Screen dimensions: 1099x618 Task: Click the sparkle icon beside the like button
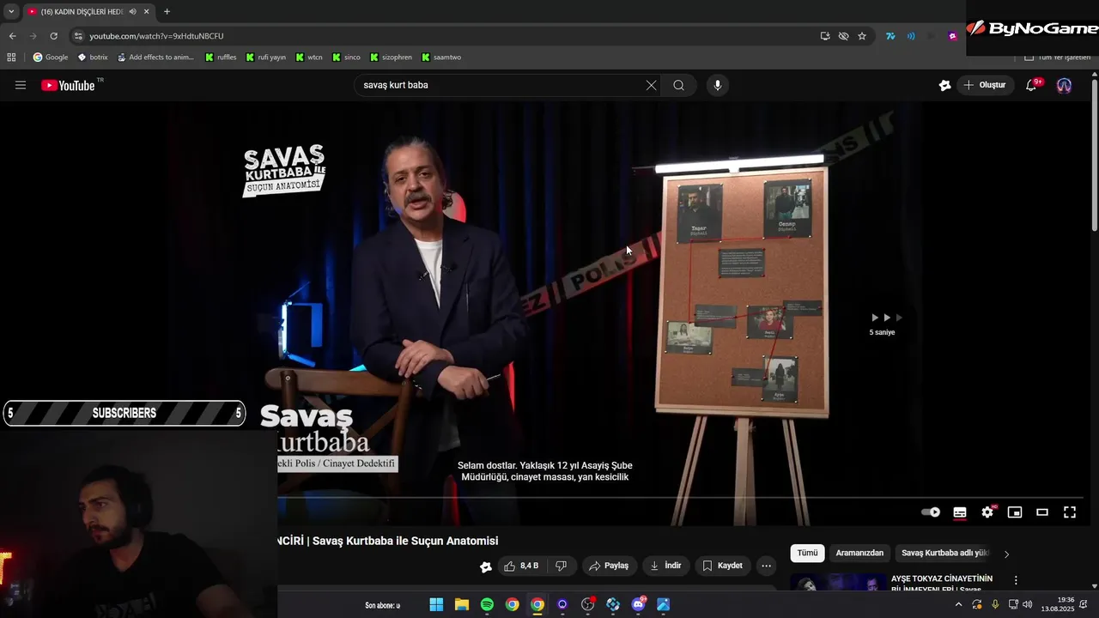click(x=486, y=566)
